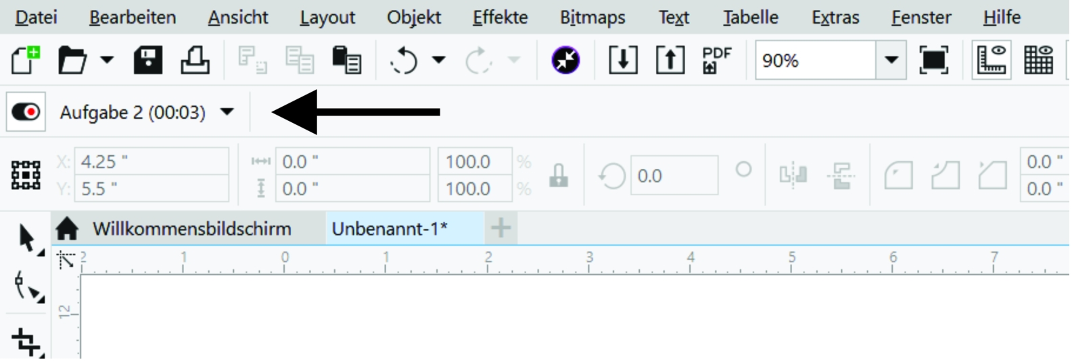Click the Undo button
The height and width of the screenshot is (364, 1072).
(404, 61)
